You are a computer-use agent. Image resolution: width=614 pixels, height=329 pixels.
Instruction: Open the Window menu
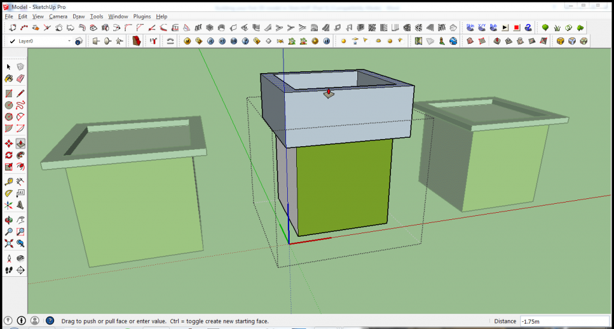coord(118,16)
